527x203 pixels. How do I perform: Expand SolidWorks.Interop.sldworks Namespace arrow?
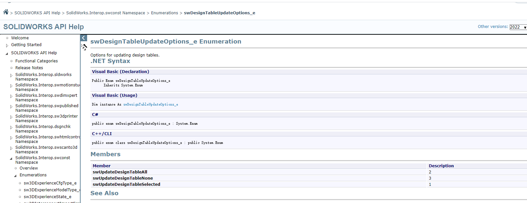(x=11, y=75)
